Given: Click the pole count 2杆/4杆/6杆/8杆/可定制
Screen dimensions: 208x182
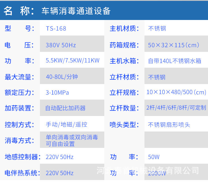Looking at the screenshot, I should point(176,108).
